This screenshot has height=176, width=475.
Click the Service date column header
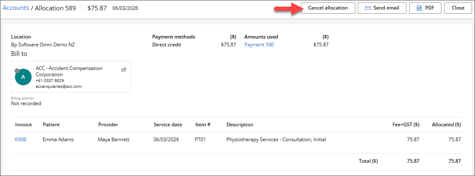pyautogui.click(x=167, y=125)
